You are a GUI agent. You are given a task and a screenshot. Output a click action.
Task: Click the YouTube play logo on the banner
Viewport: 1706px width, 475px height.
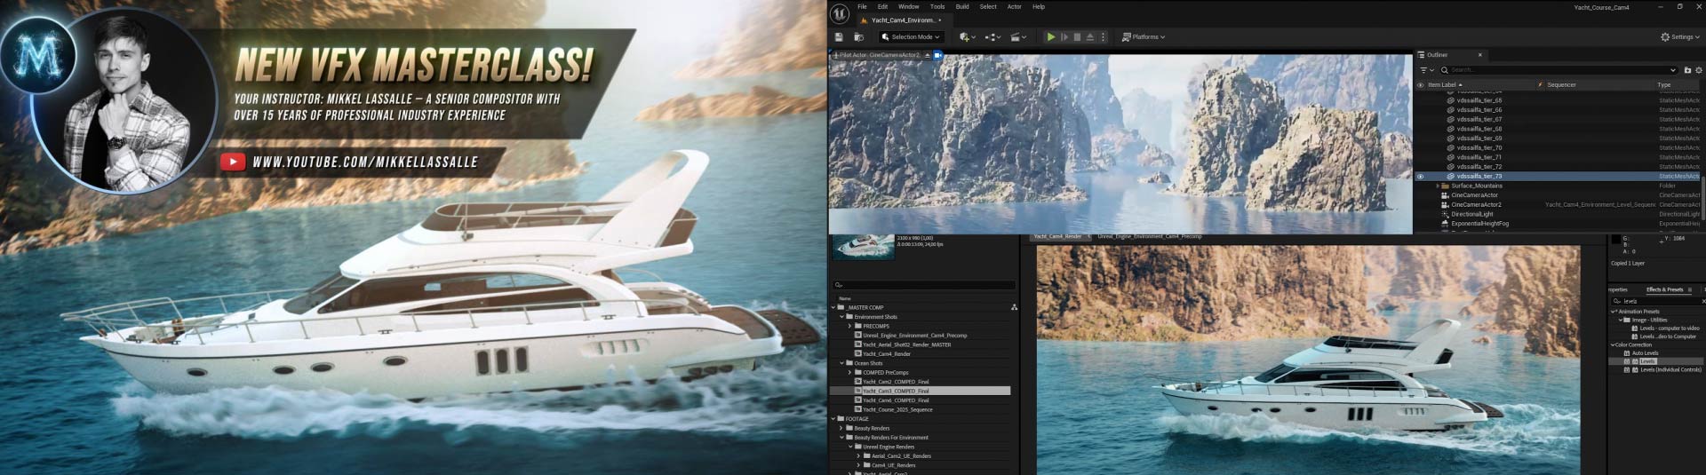(x=233, y=162)
